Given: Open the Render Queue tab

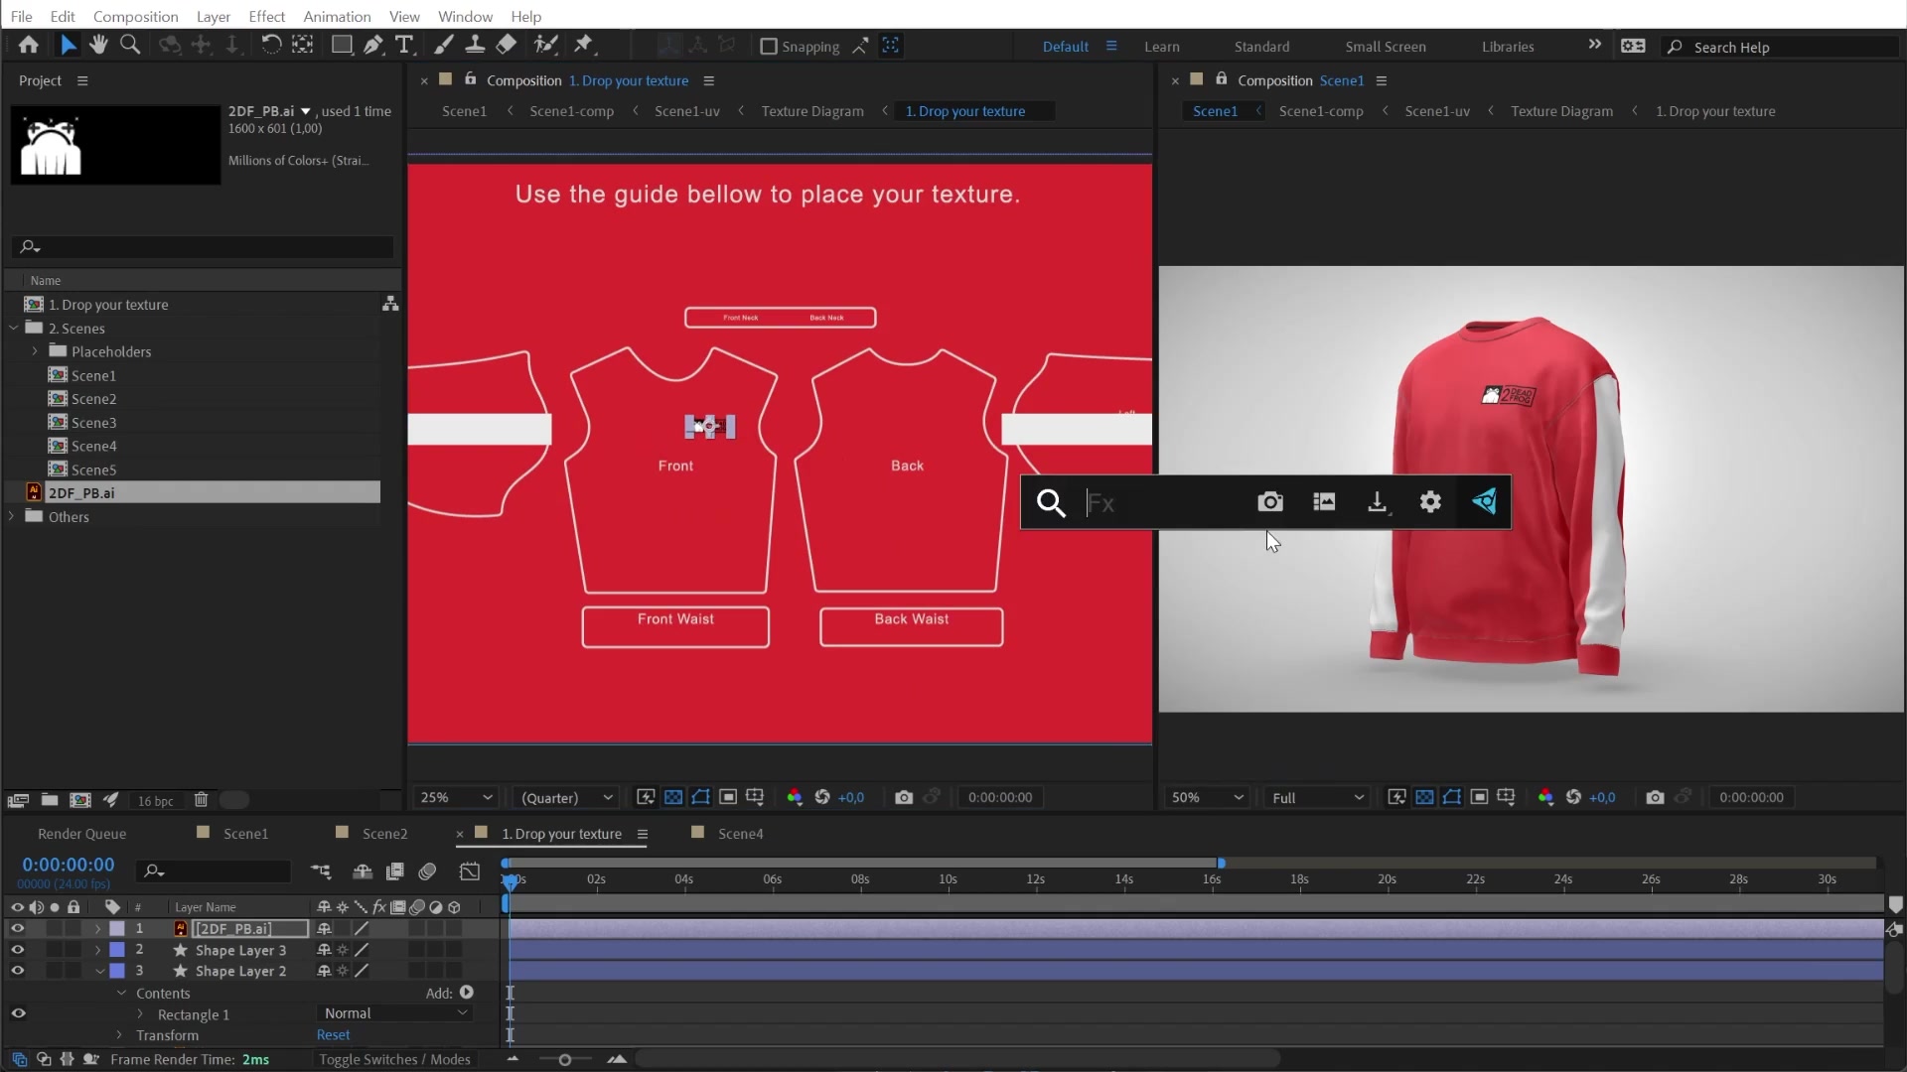Looking at the screenshot, I should (81, 834).
